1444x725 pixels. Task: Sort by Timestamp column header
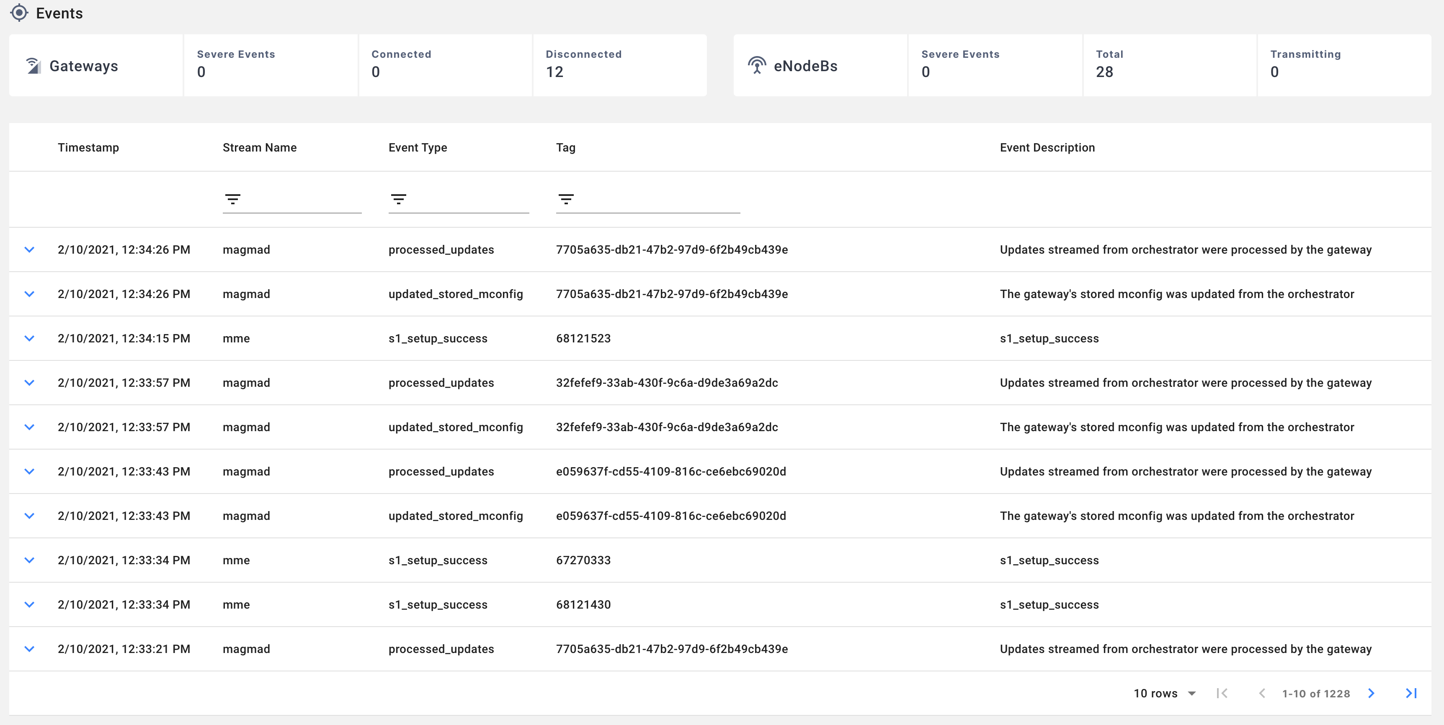point(88,147)
